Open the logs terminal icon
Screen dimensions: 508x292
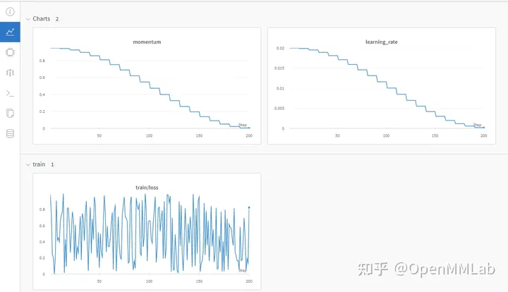[x=10, y=93]
